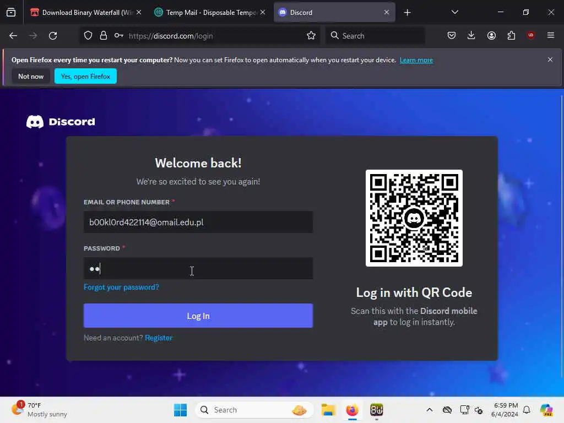Open the notifications bell icon
The width and height of the screenshot is (564, 423).
527,410
